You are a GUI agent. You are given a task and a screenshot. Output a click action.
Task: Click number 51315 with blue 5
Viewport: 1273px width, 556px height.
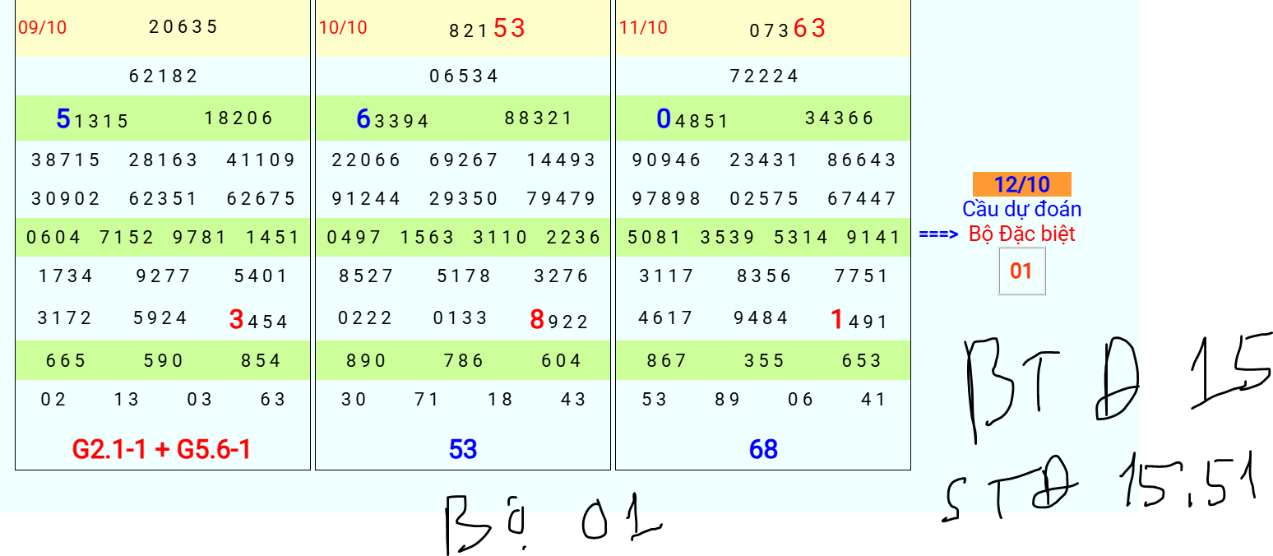[92, 119]
